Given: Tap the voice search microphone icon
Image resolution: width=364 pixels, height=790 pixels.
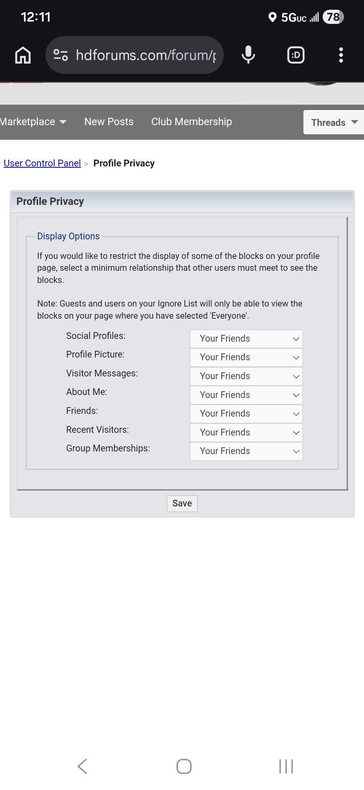Looking at the screenshot, I should coord(248,55).
